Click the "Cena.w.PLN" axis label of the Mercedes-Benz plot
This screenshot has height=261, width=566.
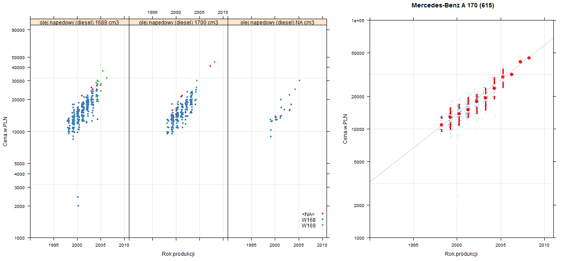click(345, 129)
